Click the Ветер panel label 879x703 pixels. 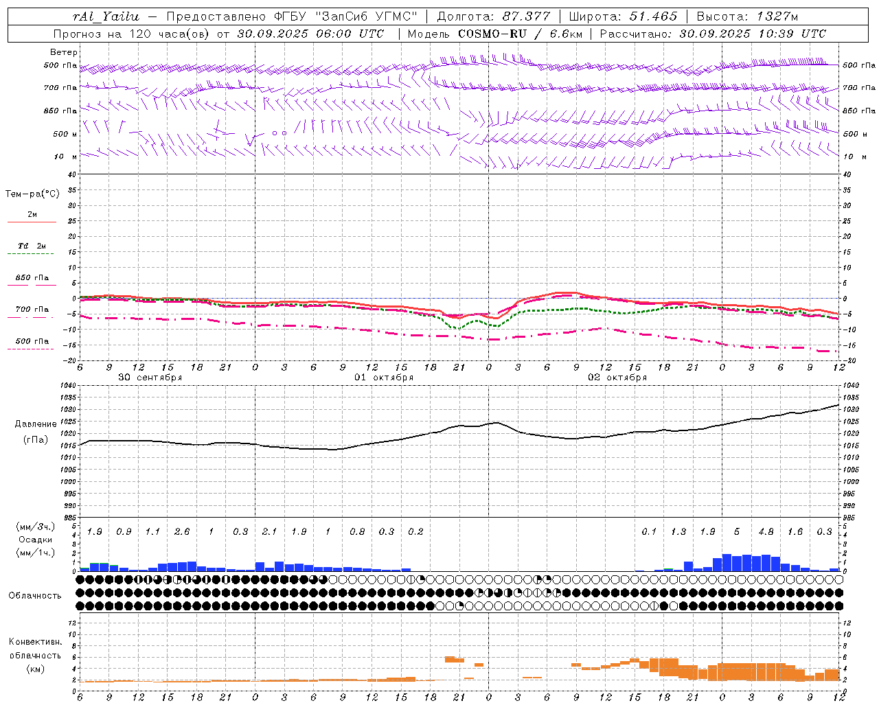tap(64, 52)
